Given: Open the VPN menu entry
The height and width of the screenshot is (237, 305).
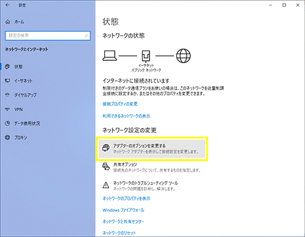Looking at the screenshot, I should 48,109.
